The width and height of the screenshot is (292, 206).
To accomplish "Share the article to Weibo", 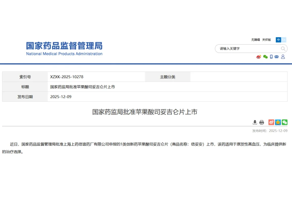I will tap(271, 122).
